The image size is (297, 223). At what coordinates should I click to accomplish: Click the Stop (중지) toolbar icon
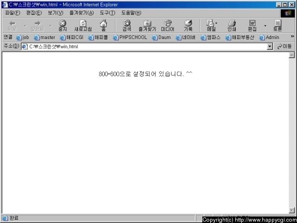coord(63,23)
